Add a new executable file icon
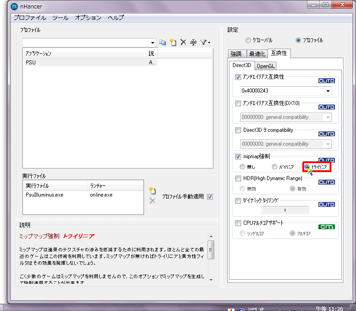This screenshot has width=356, height=311. [153, 190]
